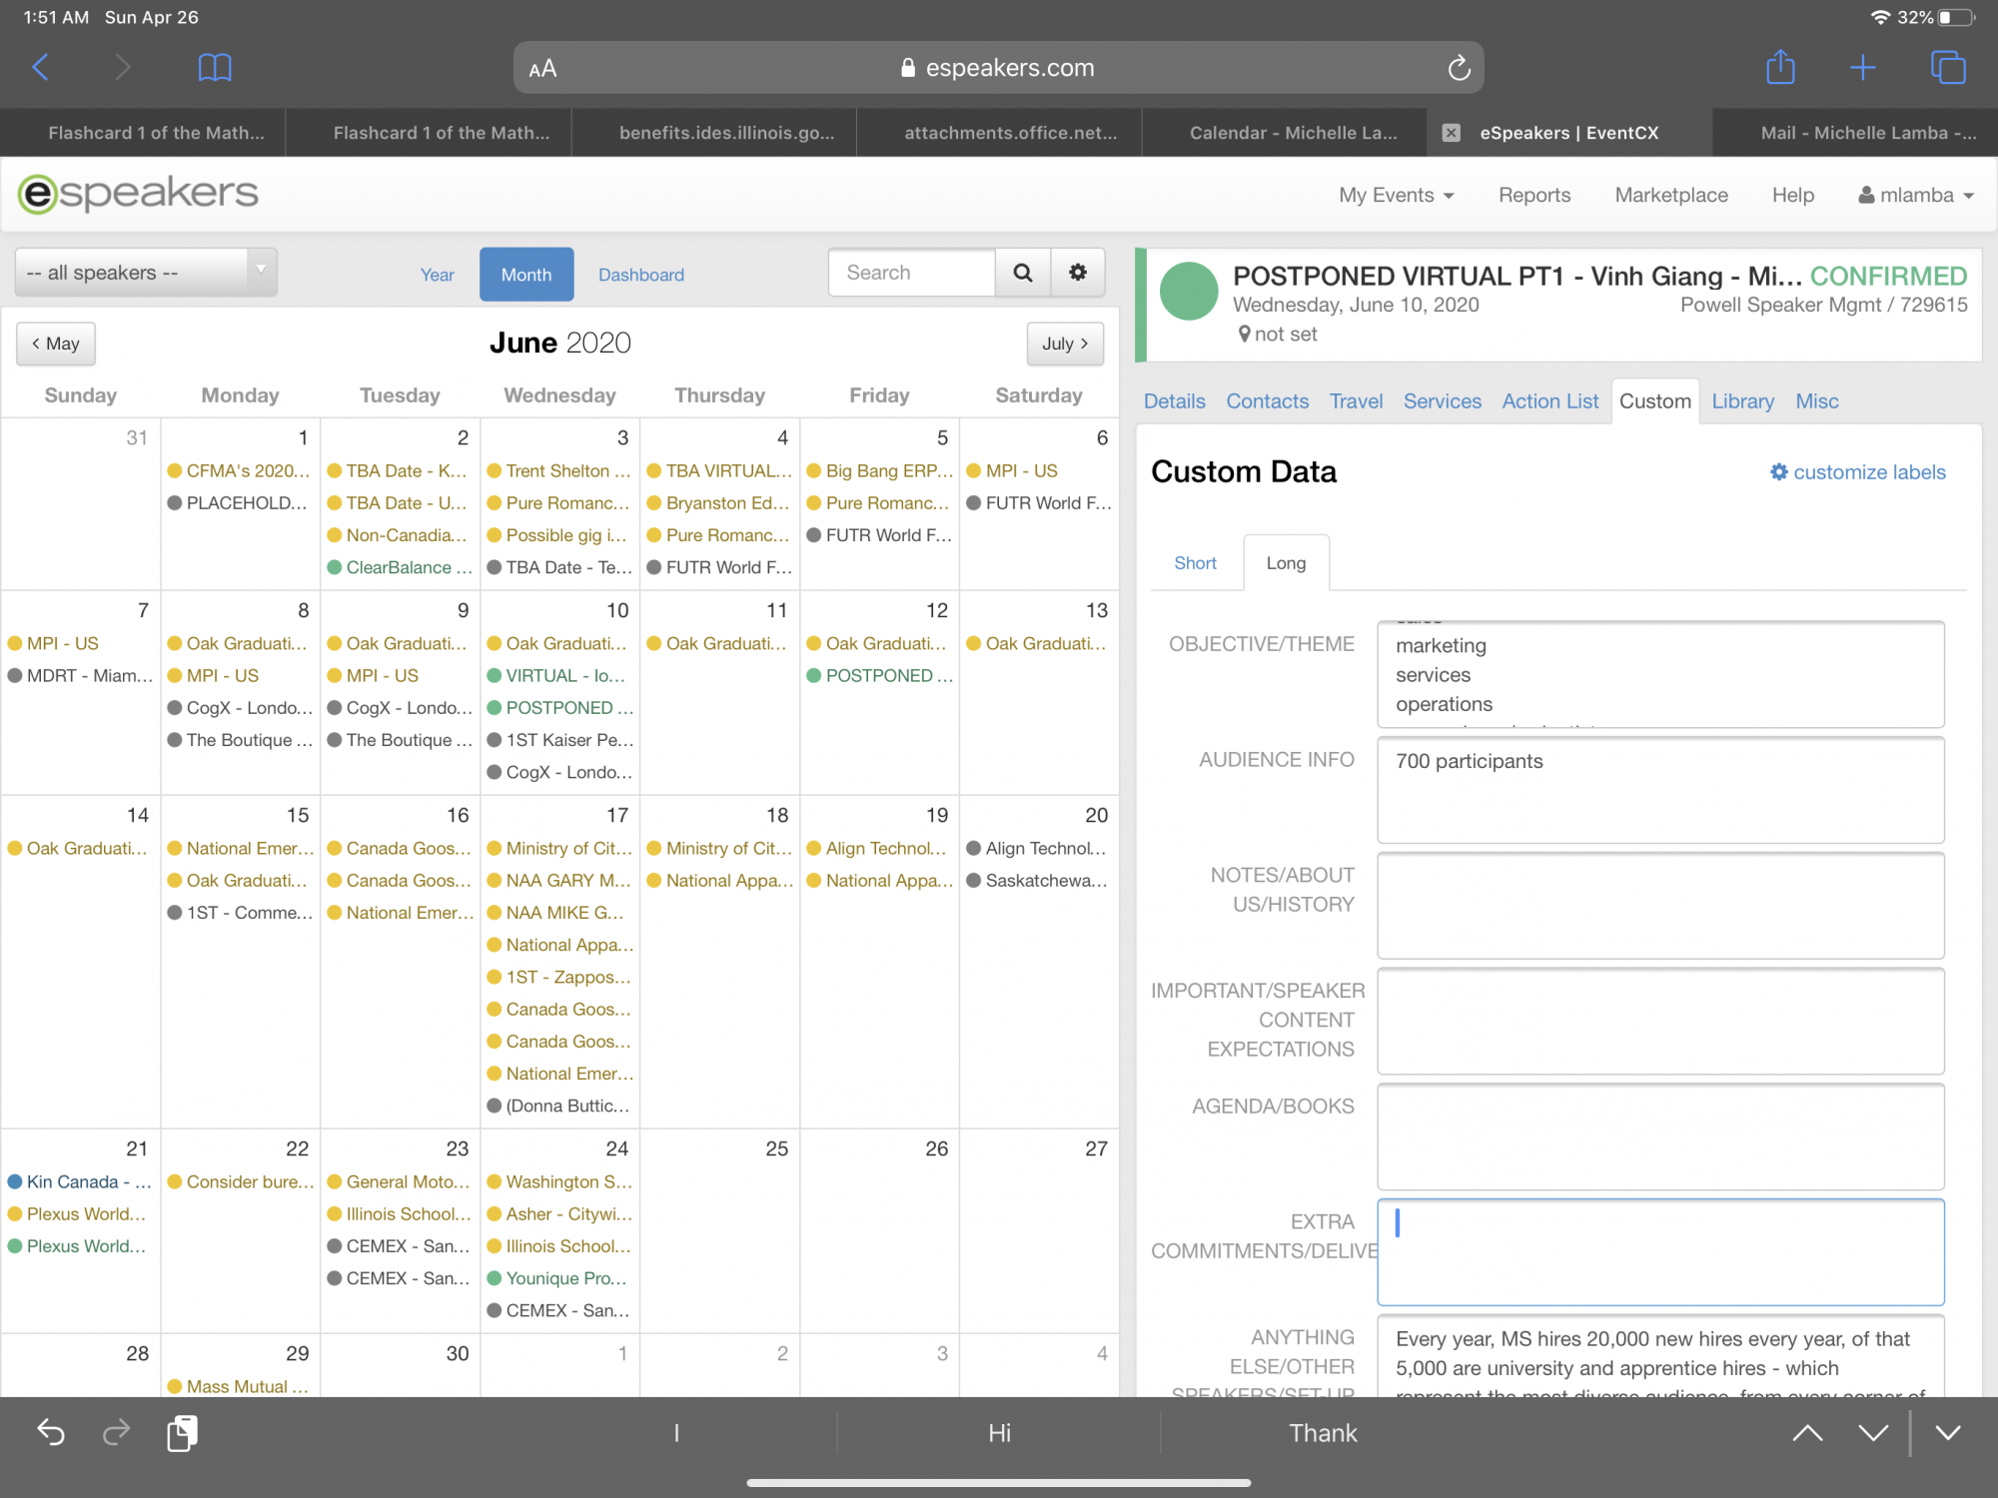Click the calendar Search field
The width and height of the screenshot is (1998, 1498).
coord(912,273)
